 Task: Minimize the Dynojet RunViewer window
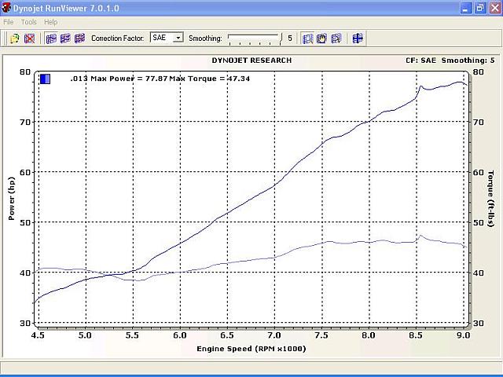pos(466,8)
